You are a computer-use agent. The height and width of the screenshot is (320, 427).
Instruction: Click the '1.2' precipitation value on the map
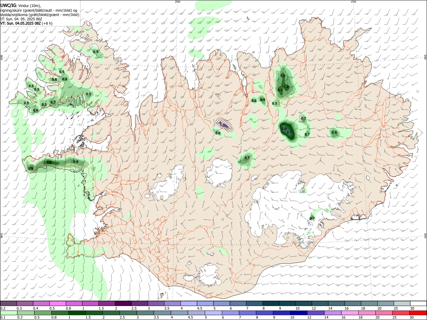49,162
